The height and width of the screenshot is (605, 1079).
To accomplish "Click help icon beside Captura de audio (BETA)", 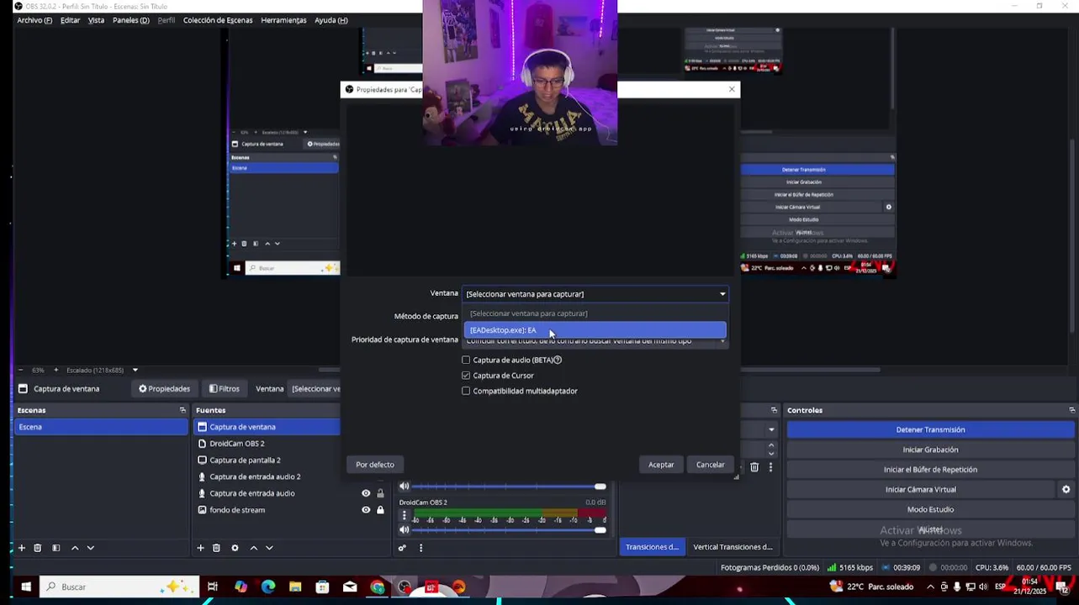I will (x=558, y=360).
